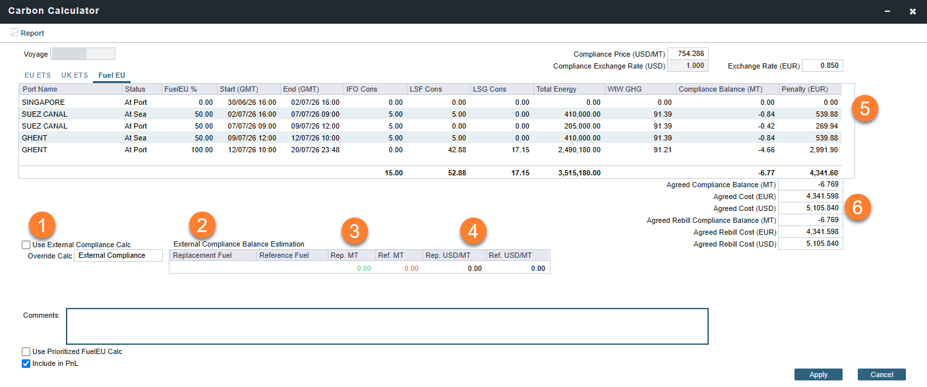Click the Penalty (EUR) column header
The height and width of the screenshot is (387, 927).
click(811, 89)
